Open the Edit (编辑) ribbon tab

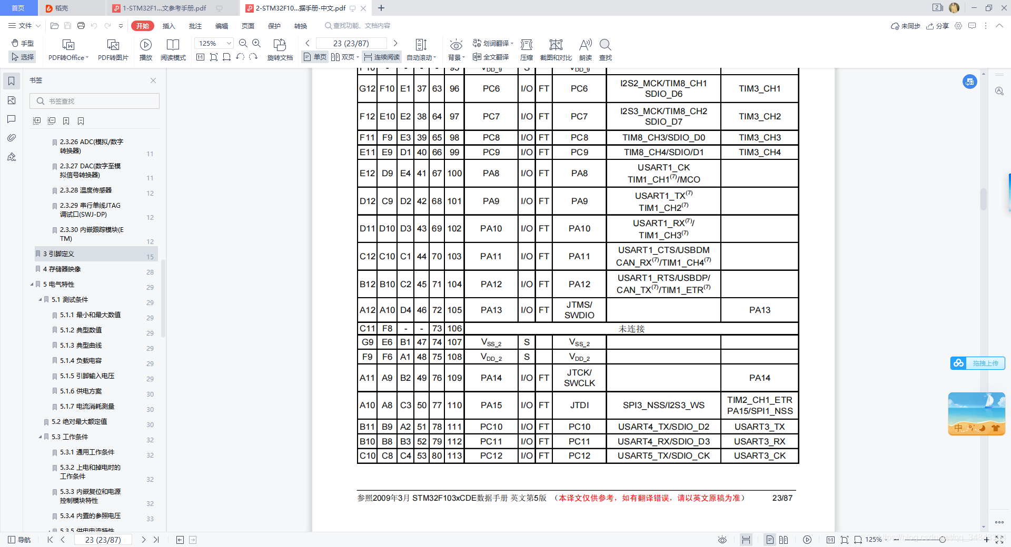coord(222,26)
